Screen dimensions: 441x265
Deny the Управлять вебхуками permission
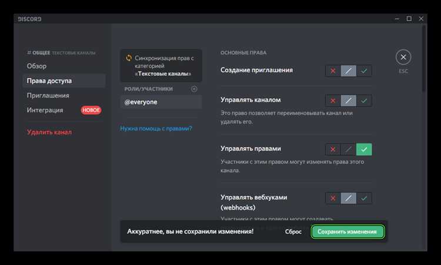coord(333,198)
